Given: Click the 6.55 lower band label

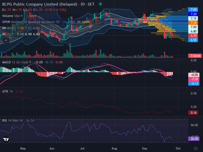Looking at the screenshot, I should click(193, 40).
